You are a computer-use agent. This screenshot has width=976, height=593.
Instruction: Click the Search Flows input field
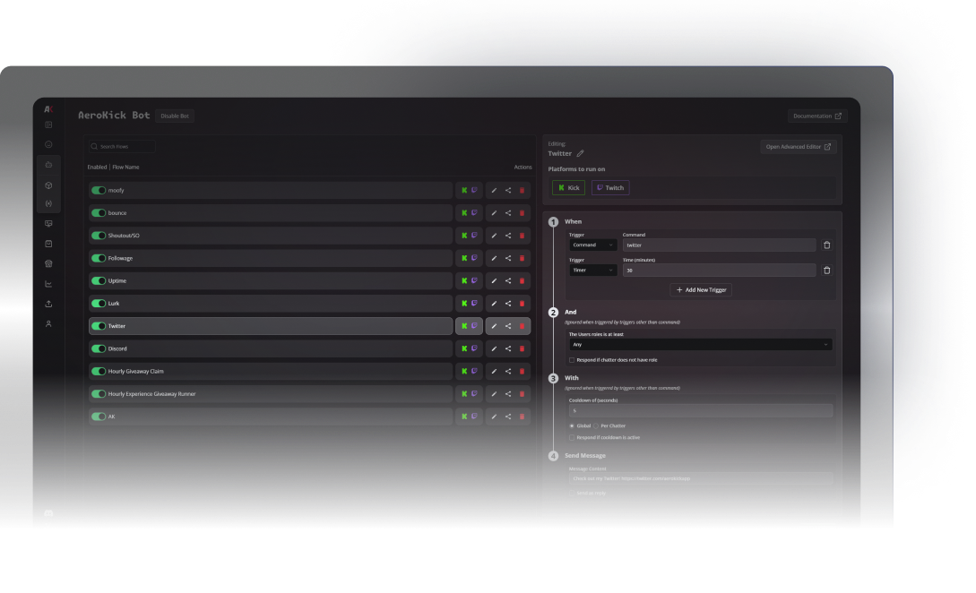click(x=121, y=146)
